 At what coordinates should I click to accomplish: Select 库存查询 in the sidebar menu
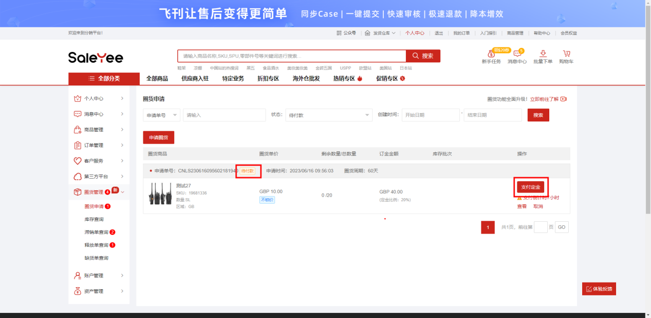click(94, 219)
